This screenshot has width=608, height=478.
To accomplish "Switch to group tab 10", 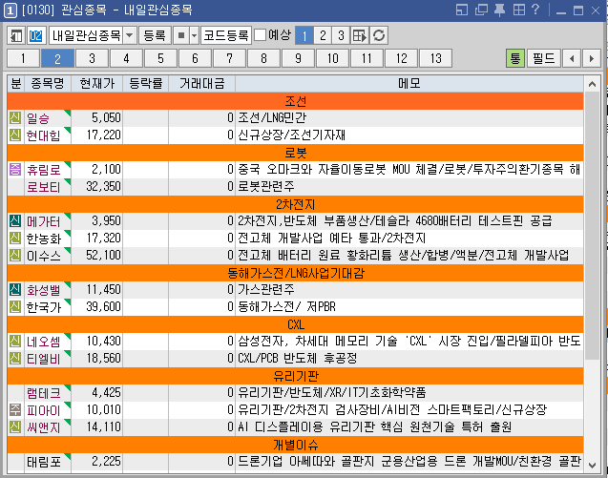I will (332, 58).
